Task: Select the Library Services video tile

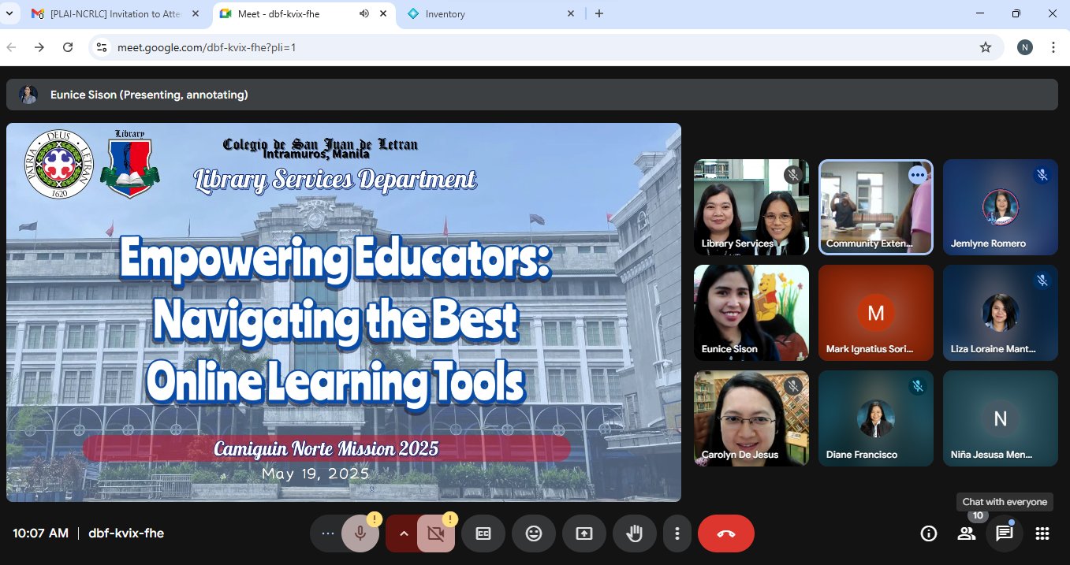Action: pos(751,207)
